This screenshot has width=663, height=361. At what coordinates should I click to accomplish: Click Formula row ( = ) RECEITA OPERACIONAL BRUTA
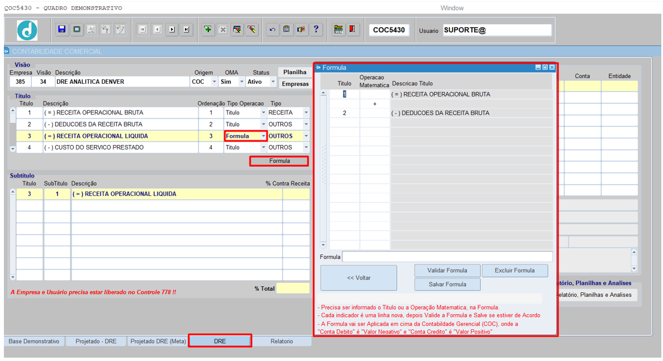471,94
